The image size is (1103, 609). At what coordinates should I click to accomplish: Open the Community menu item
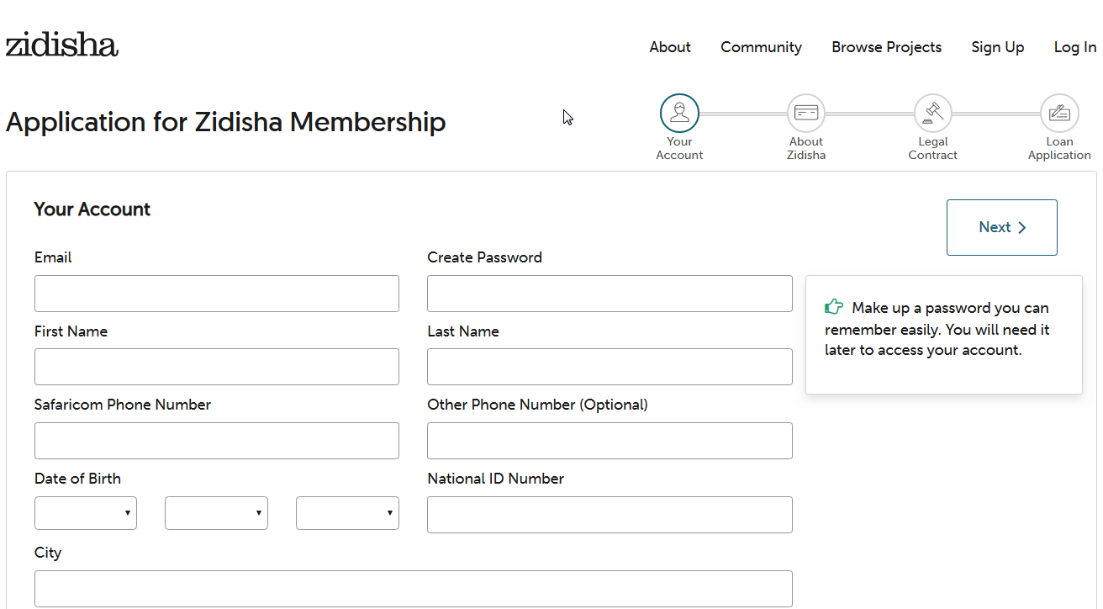pyautogui.click(x=761, y=47)
